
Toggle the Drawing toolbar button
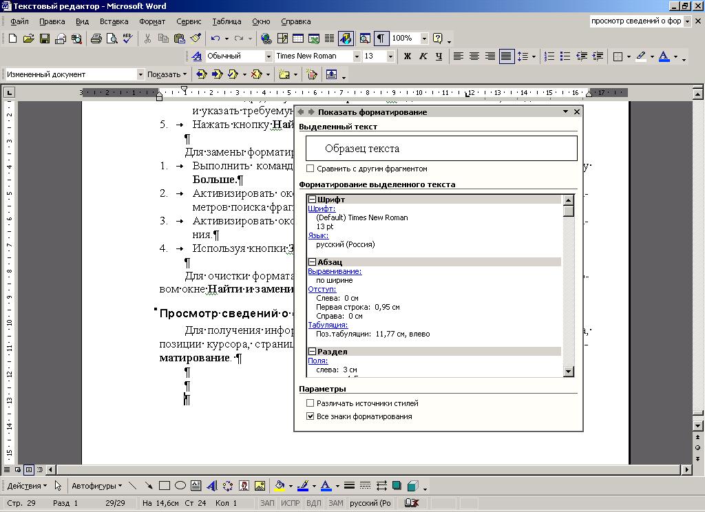346,39
